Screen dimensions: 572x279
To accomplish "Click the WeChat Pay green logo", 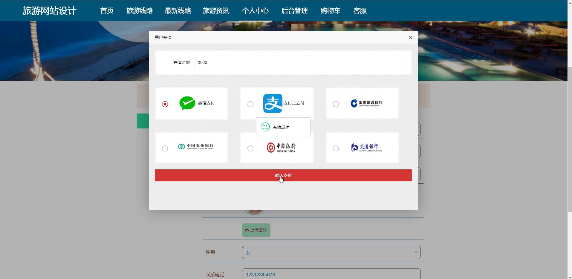I will (x=187, y=103).
